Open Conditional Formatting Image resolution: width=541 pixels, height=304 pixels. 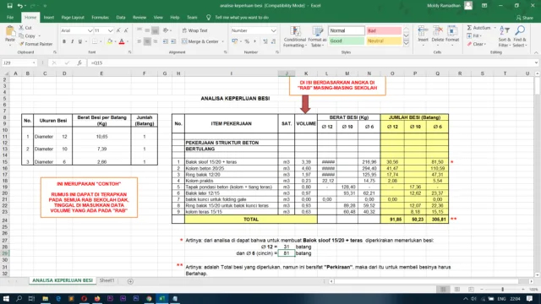click(294, 36)
